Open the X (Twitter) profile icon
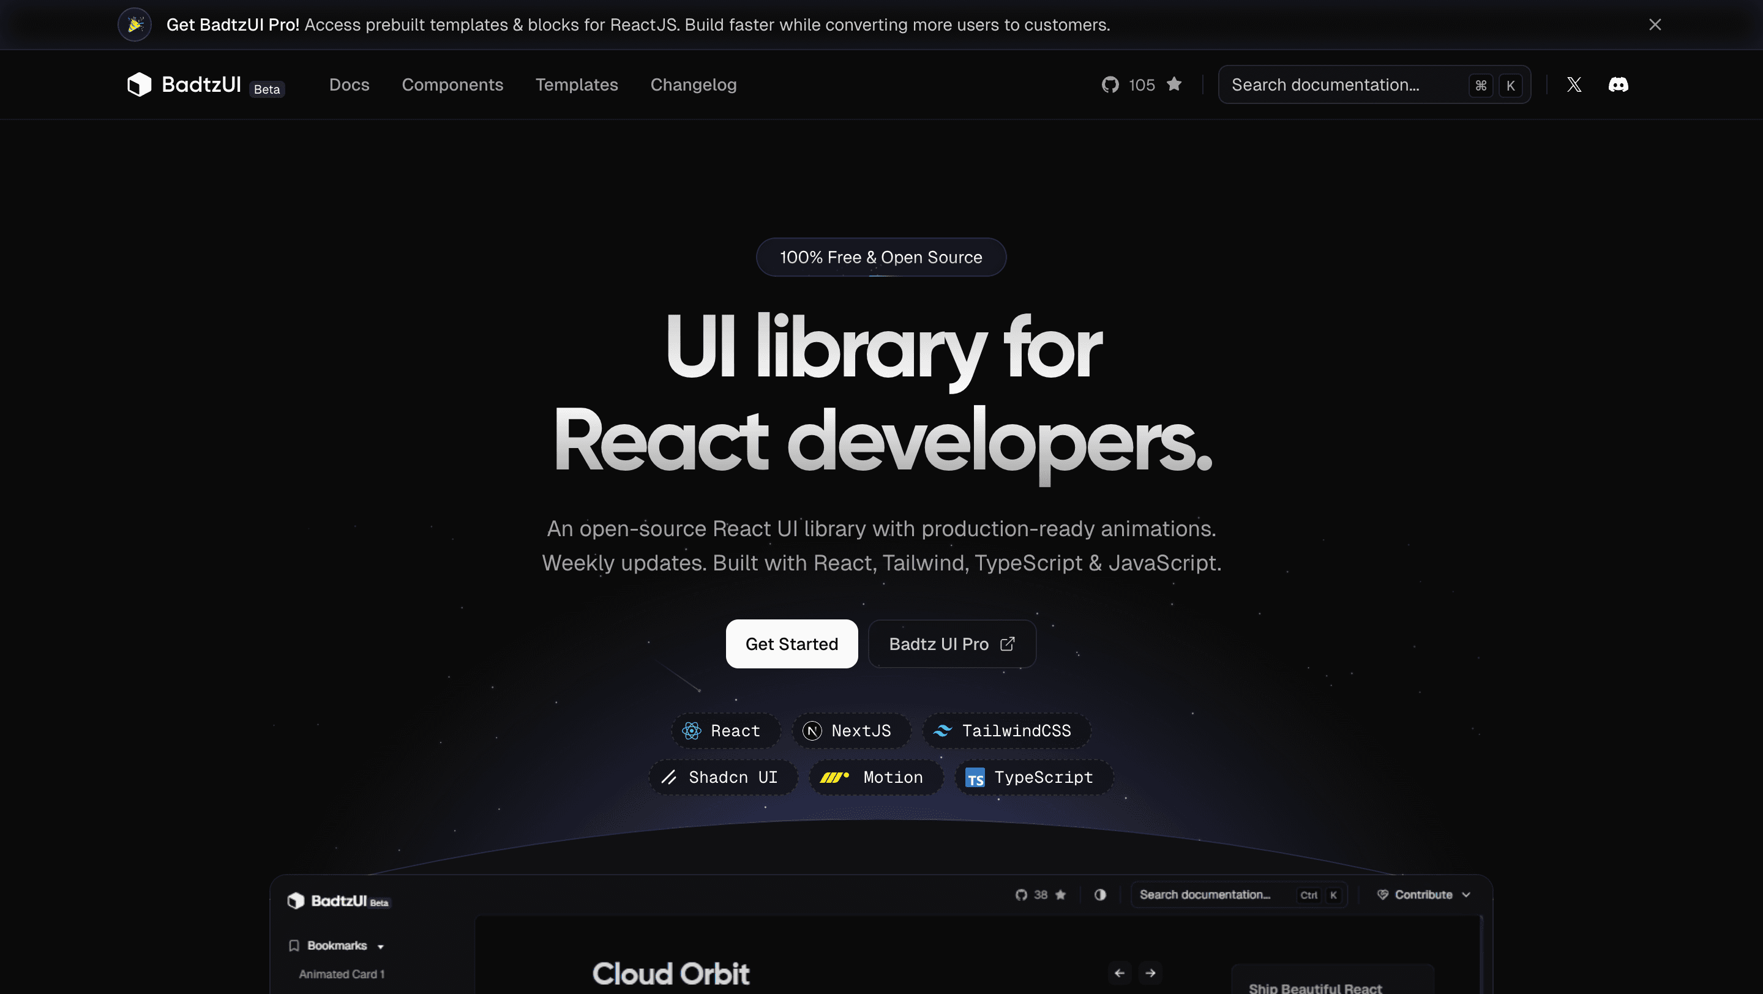The image size is (1763, 994). pyautogui.click(x=1574, y=85)
